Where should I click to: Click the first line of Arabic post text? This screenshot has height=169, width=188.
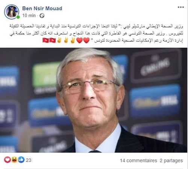point(96,26)
